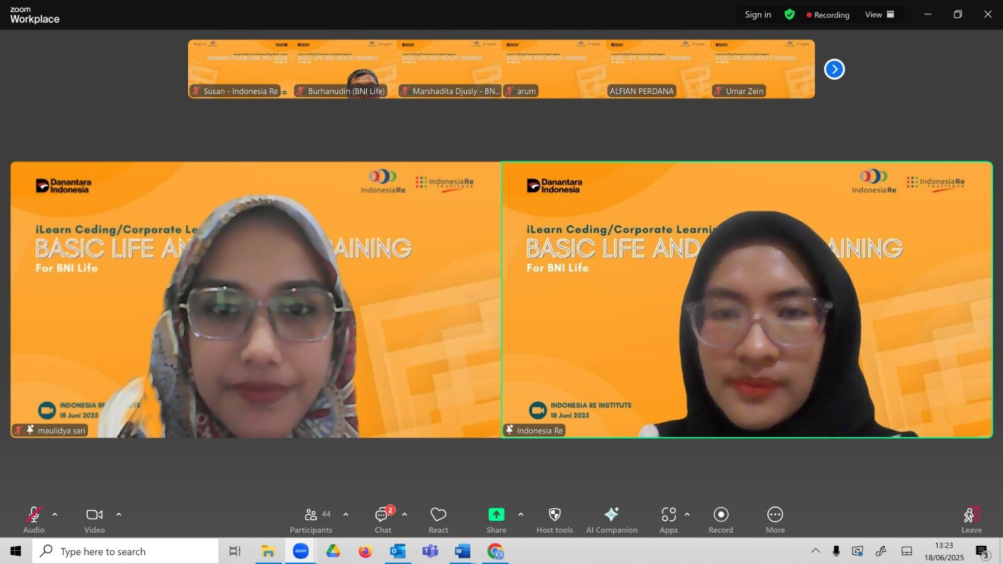Unmute the microphone with Audio button
Screen dimensions: 1003x564
pos(34,520)
